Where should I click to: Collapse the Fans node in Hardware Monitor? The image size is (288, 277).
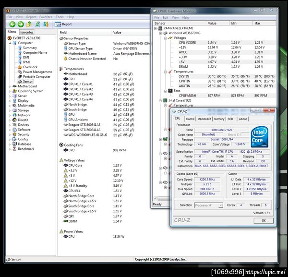pyautogui.click(x=165, y=91)
